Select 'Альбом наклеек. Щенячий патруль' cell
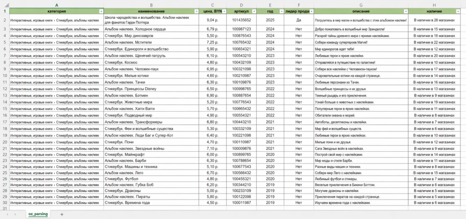Screen dimensions: 466x219 coord(151,56)
